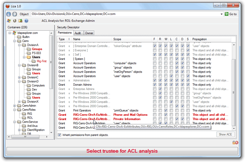This screenshot has width=245, height=162.
Task: Click the colorful domain icon in toolbar
Action: [8, 21]
